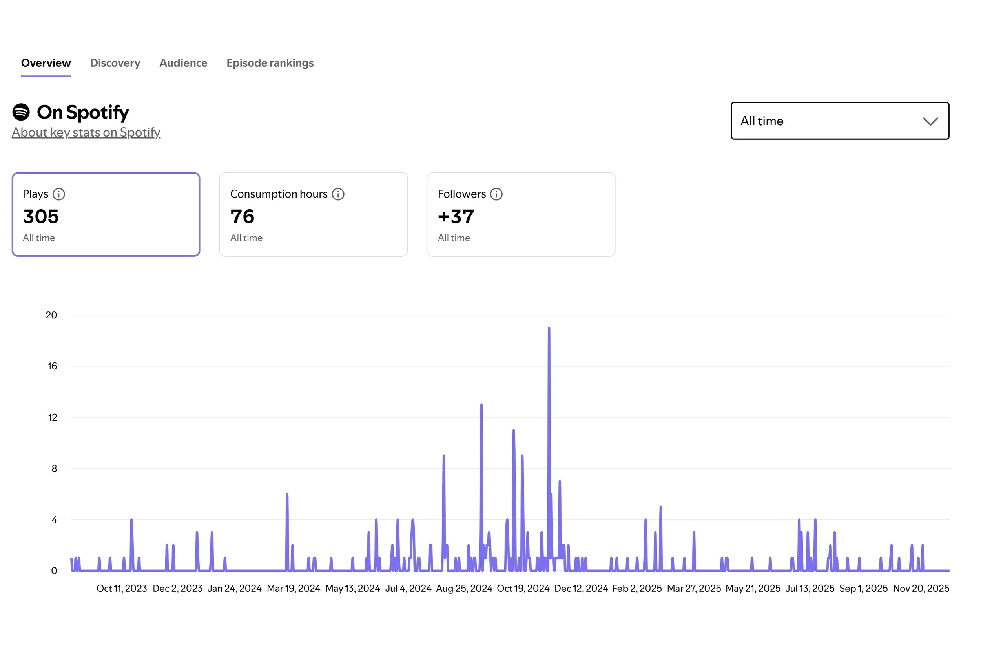
Task: Click the tallest peak in the chart
Action: click(x=549, y=329)
